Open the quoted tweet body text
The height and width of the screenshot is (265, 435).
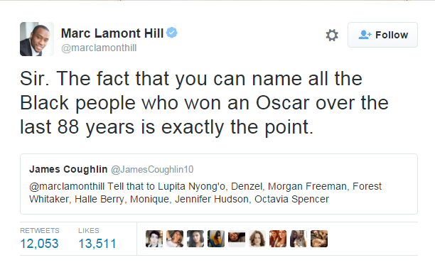click(205, 193)
